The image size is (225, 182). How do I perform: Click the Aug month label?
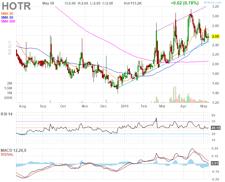pos(22,106)
